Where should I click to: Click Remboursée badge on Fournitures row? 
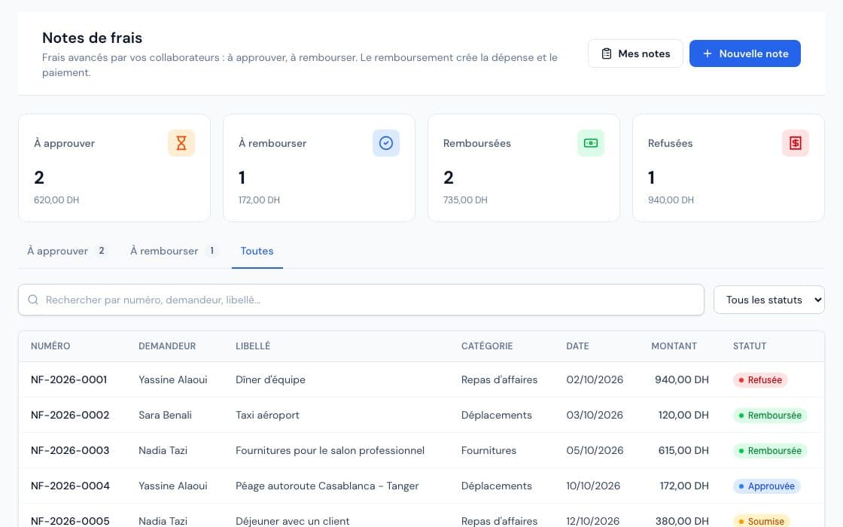point(770,451)
